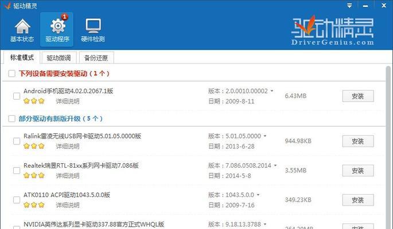Open the title bar dropdown menu arrow

[349, 6]
